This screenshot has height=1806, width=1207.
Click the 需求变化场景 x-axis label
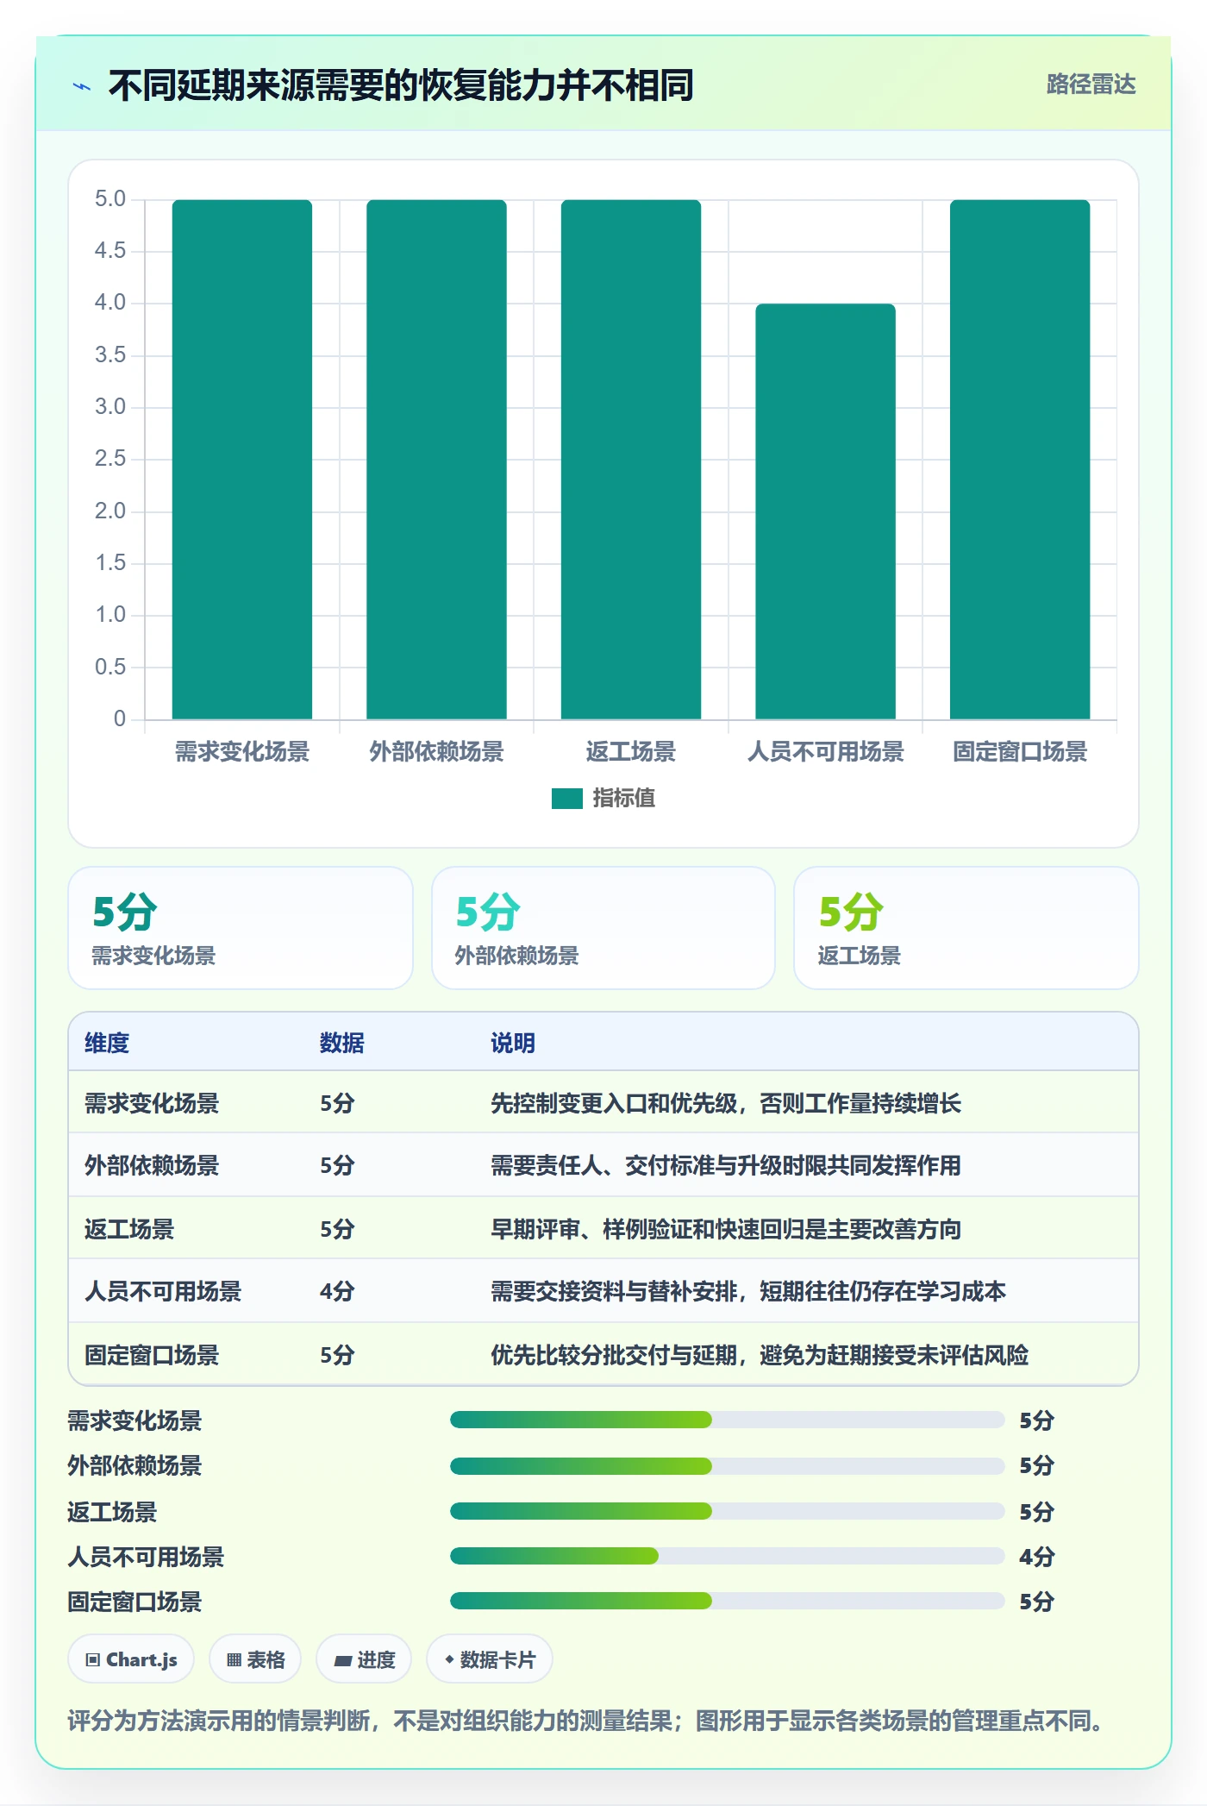click(x=242, y=752)
